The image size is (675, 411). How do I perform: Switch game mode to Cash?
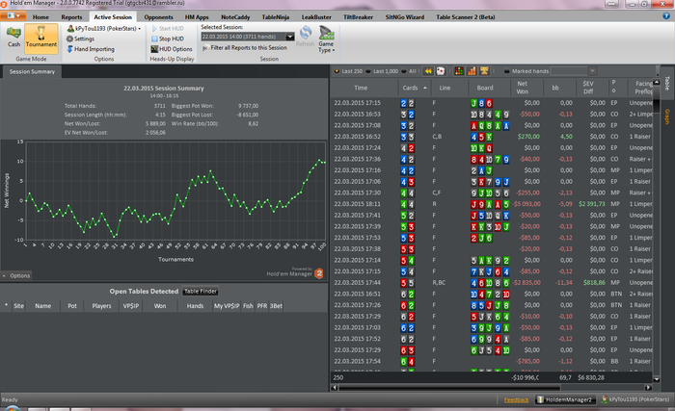point(13,37)
